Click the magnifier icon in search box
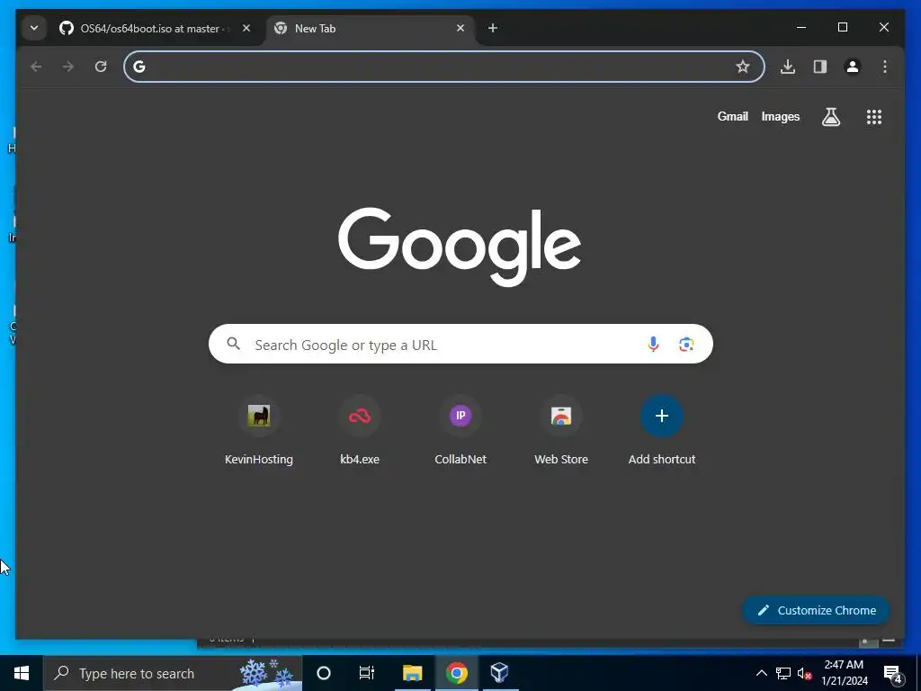Image resolution: width=921 pixels, height=691 pixels. (233, 344)
